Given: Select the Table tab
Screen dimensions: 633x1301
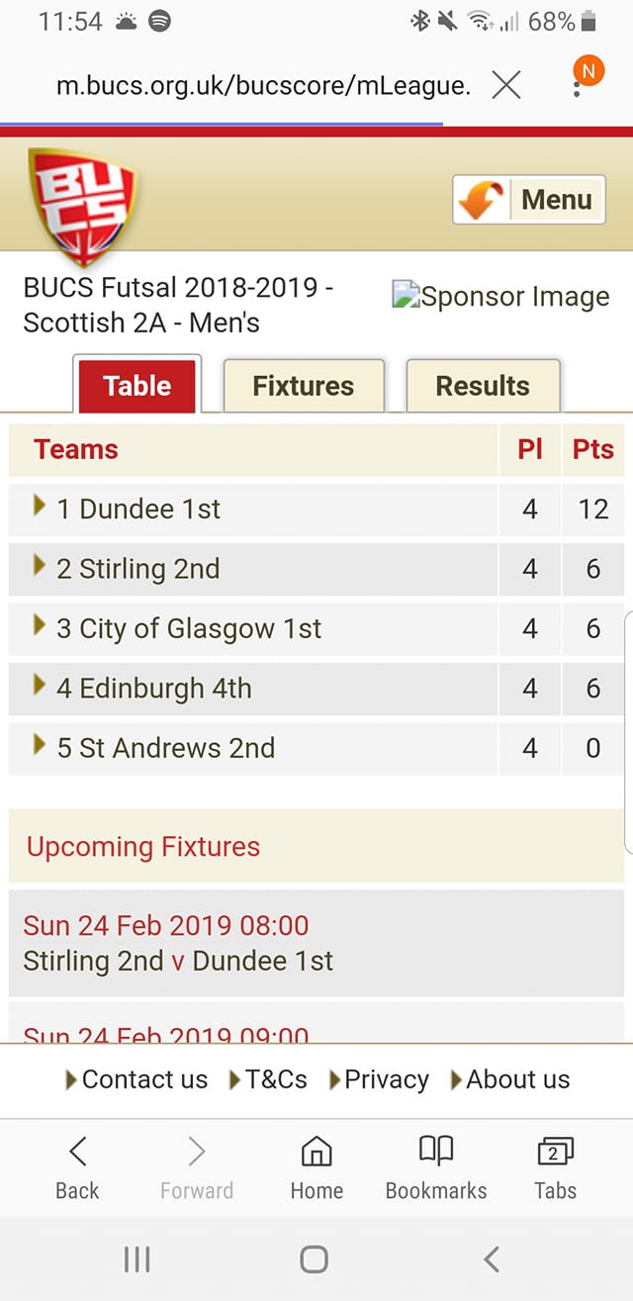Looking at the screenshot, I should 136,385.
